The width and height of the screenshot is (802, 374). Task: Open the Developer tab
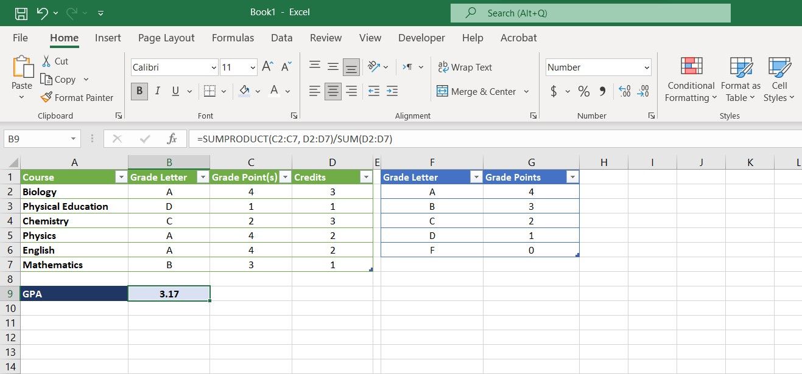pos(421,38)
